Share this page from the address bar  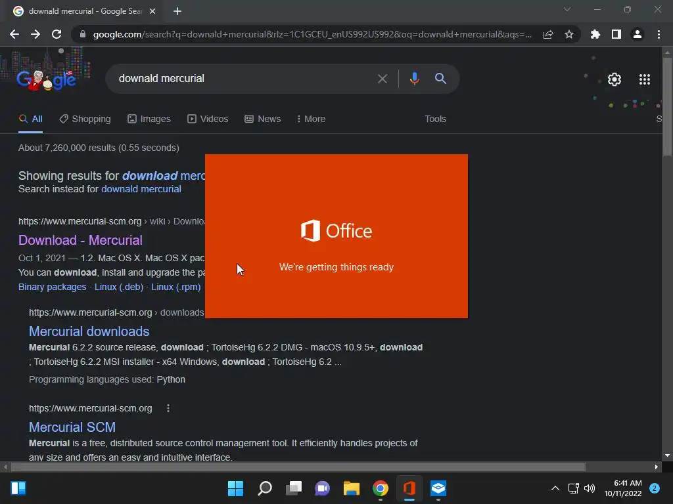[x=548, y=34]
